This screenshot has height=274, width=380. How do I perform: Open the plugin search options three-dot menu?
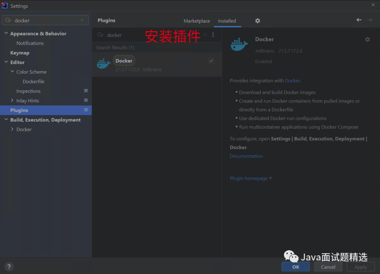point(213,35)
